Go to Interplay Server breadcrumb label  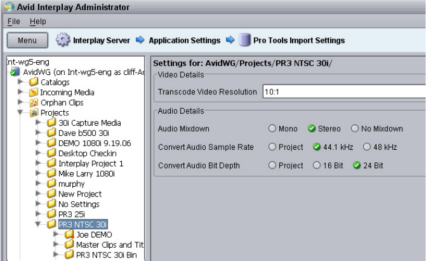click(101, 40)
